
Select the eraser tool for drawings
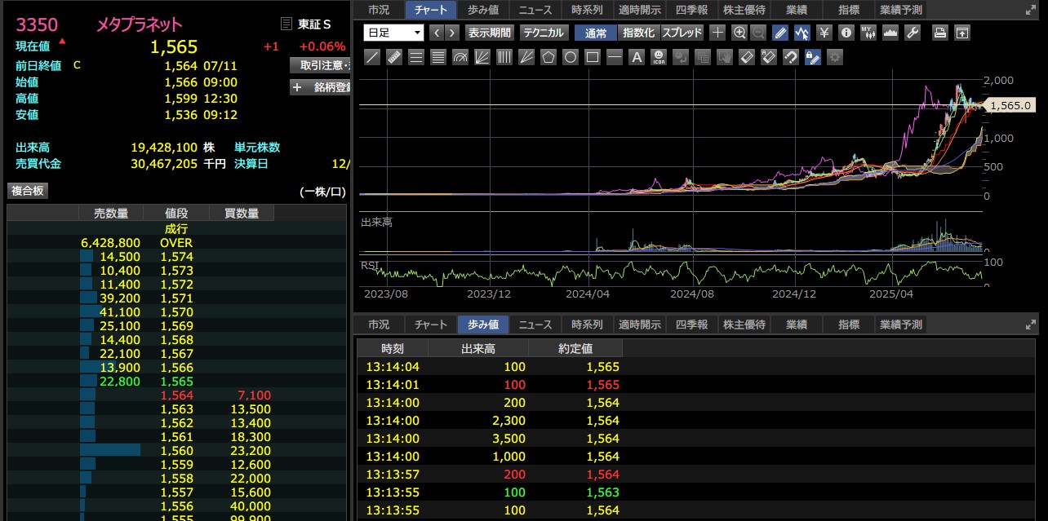click(x=747, y=57)
